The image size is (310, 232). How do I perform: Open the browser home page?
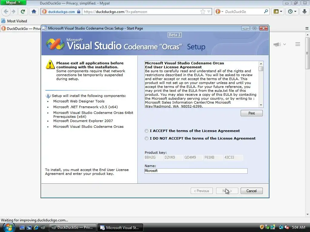pos(34,11)
